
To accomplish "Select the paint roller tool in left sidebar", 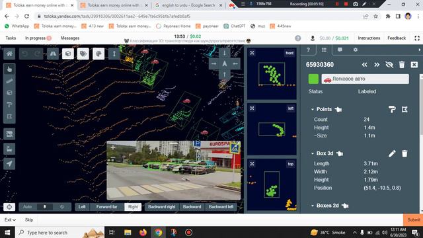I will pyautogui.click(x=9, y=104).
